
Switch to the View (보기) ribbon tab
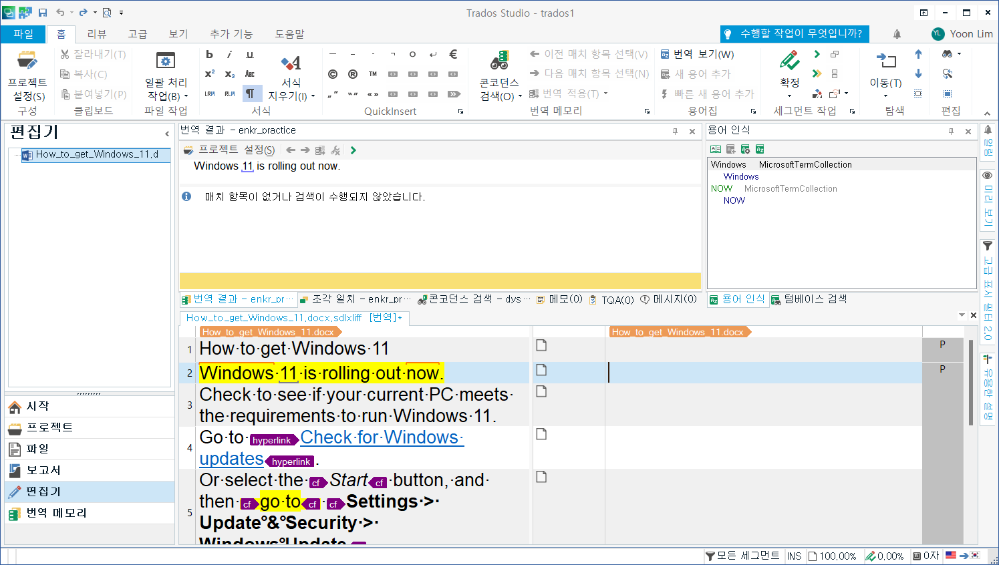click(x=178, y=33)
